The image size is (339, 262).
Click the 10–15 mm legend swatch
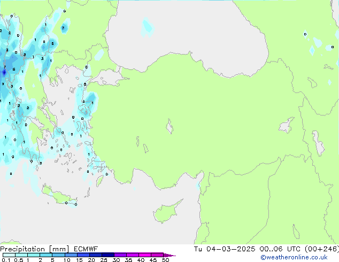click(71, 255)
